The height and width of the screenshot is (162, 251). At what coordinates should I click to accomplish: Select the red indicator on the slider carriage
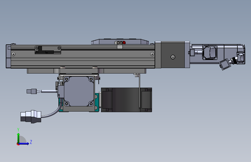tap(124, 43)
